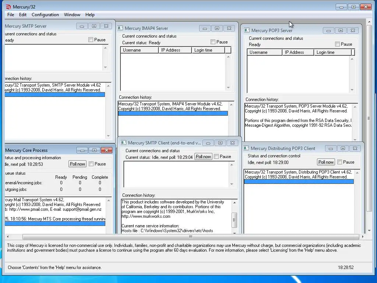Click 'http://www.murkworks.com' text in SMTP Client history
The image size is (377, 283).
(146, 216)
